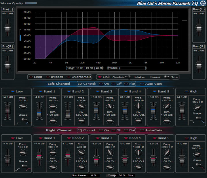Click Right High band 7000 Hz frequency knob

tap(197, 154)
